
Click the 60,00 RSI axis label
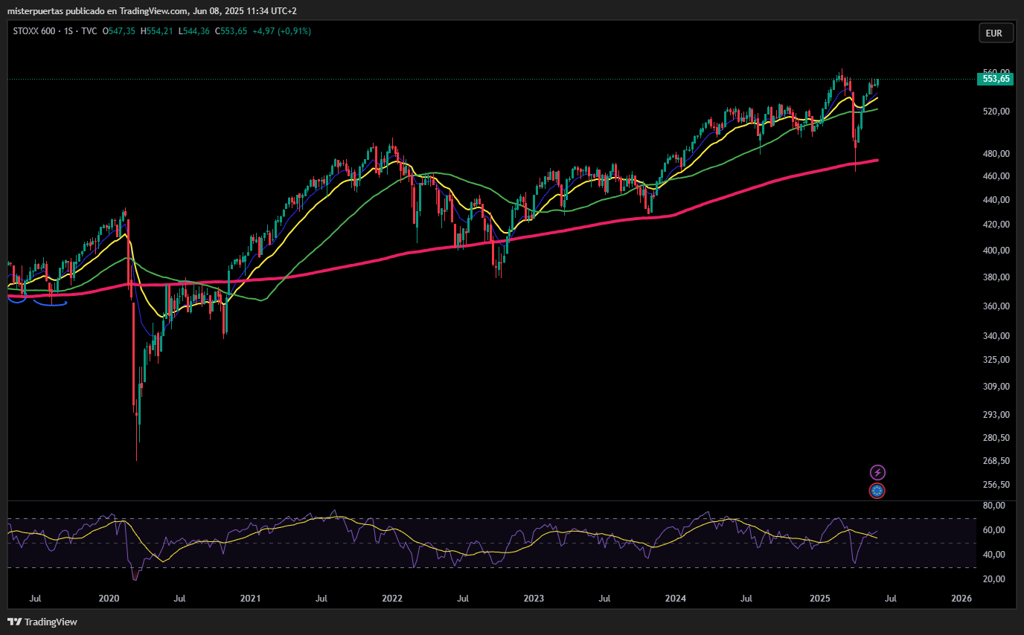click(993, 530)
